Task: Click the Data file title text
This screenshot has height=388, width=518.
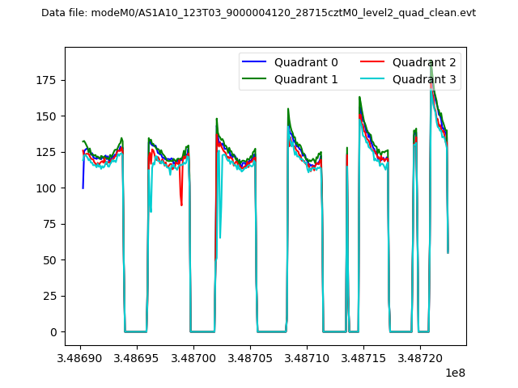Action: 258,13
